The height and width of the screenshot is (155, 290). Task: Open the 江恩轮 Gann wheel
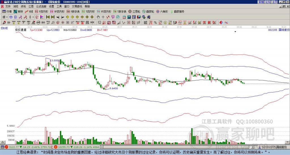pyautogui.click(x=134, y=11)
